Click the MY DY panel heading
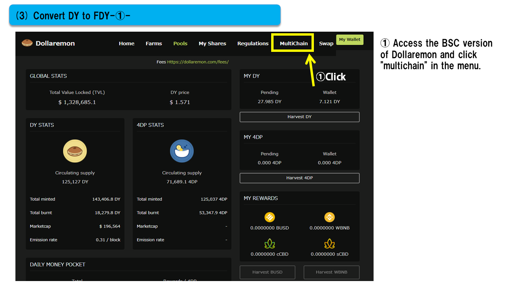The image size is (506, 285). [252, 76]
